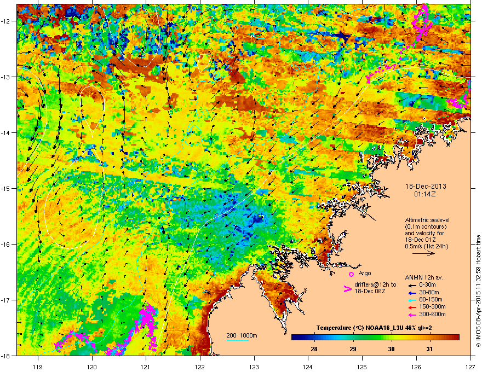
Task: Click the cyan 200 1000m contour legend line
Action: click(238, 340)
